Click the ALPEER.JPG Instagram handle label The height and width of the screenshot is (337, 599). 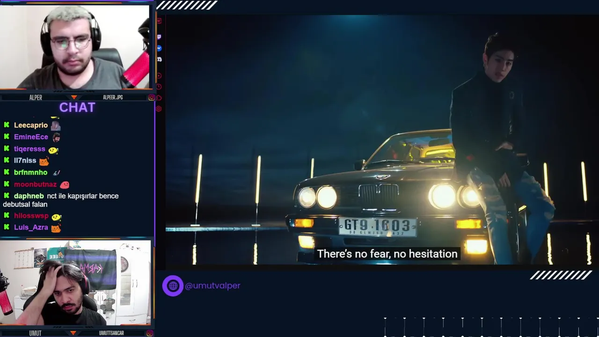[113, 97]
